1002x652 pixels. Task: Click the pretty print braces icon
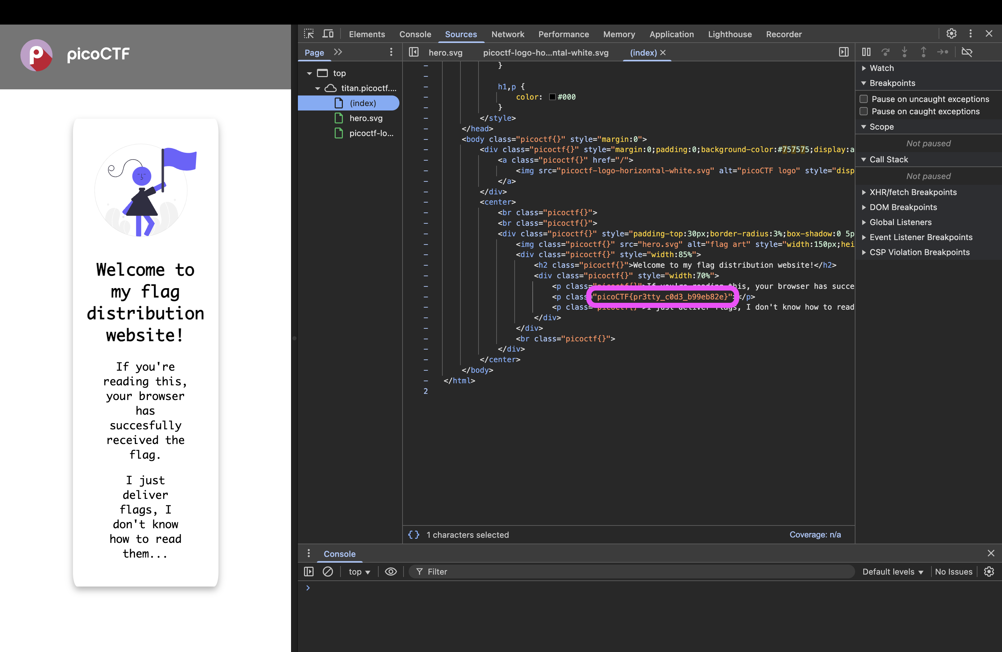[x=413, y=534]
